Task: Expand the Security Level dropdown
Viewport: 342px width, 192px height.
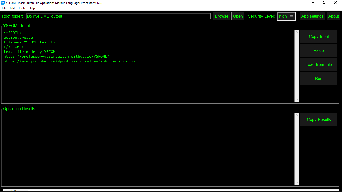Action: 286,16
